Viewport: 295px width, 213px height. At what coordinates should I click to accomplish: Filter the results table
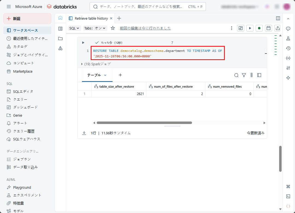[244, 75]
